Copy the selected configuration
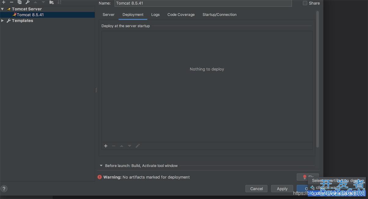368x199 pixels. pyautogui.click(x=20, y=2)
